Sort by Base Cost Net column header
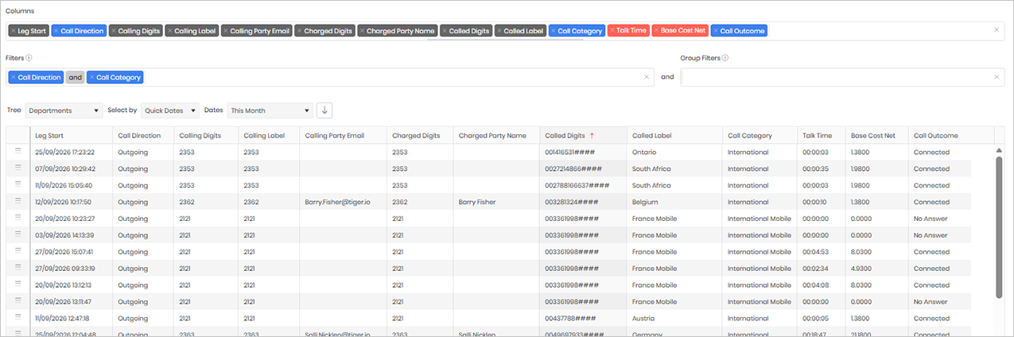This screenshot has width=1014, height=337. coord(876,135)
